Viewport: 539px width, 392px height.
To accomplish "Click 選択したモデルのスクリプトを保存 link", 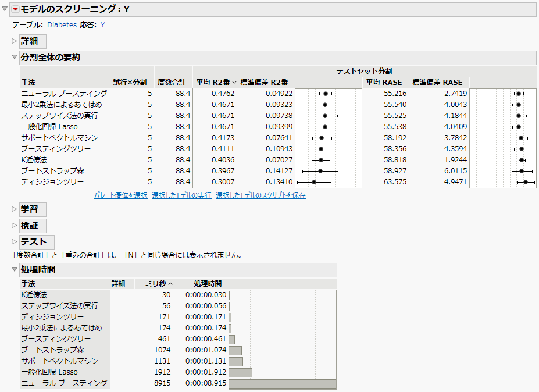I will (x=260, y=195).
